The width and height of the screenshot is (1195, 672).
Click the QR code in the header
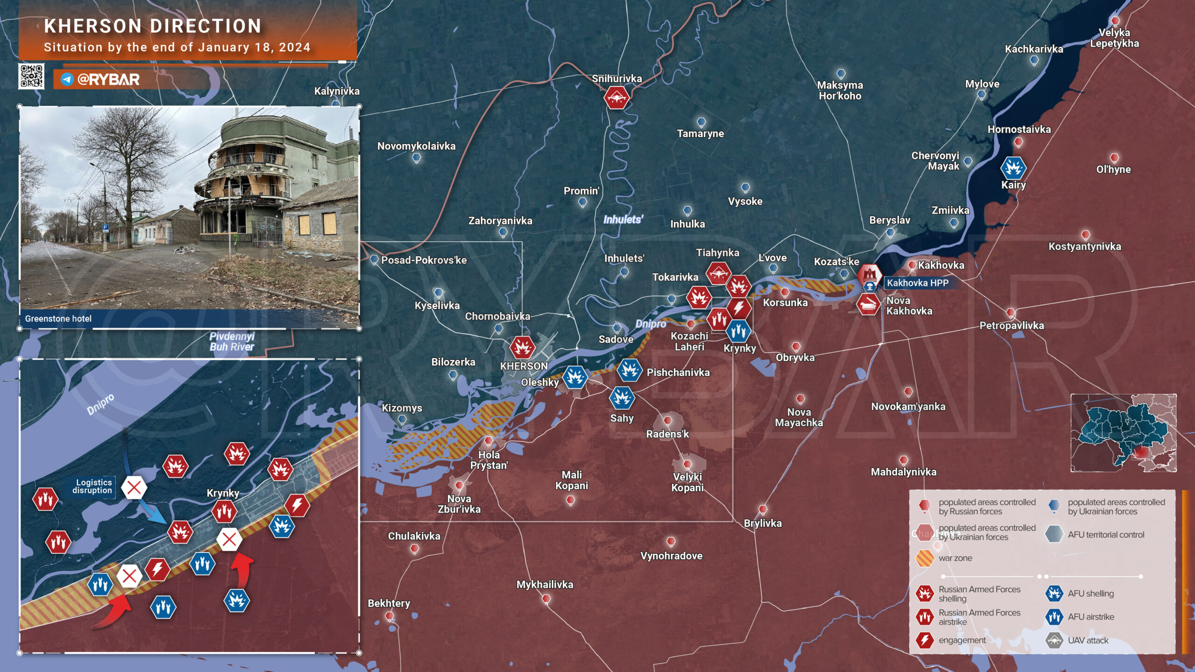pos(31,76)
